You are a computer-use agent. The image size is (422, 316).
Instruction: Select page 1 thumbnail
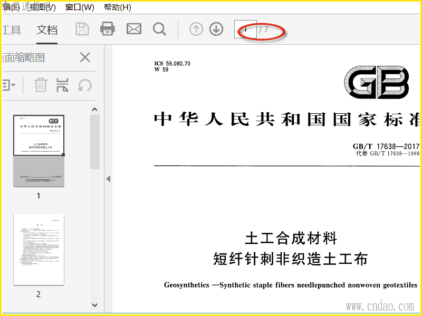[39, 151]
